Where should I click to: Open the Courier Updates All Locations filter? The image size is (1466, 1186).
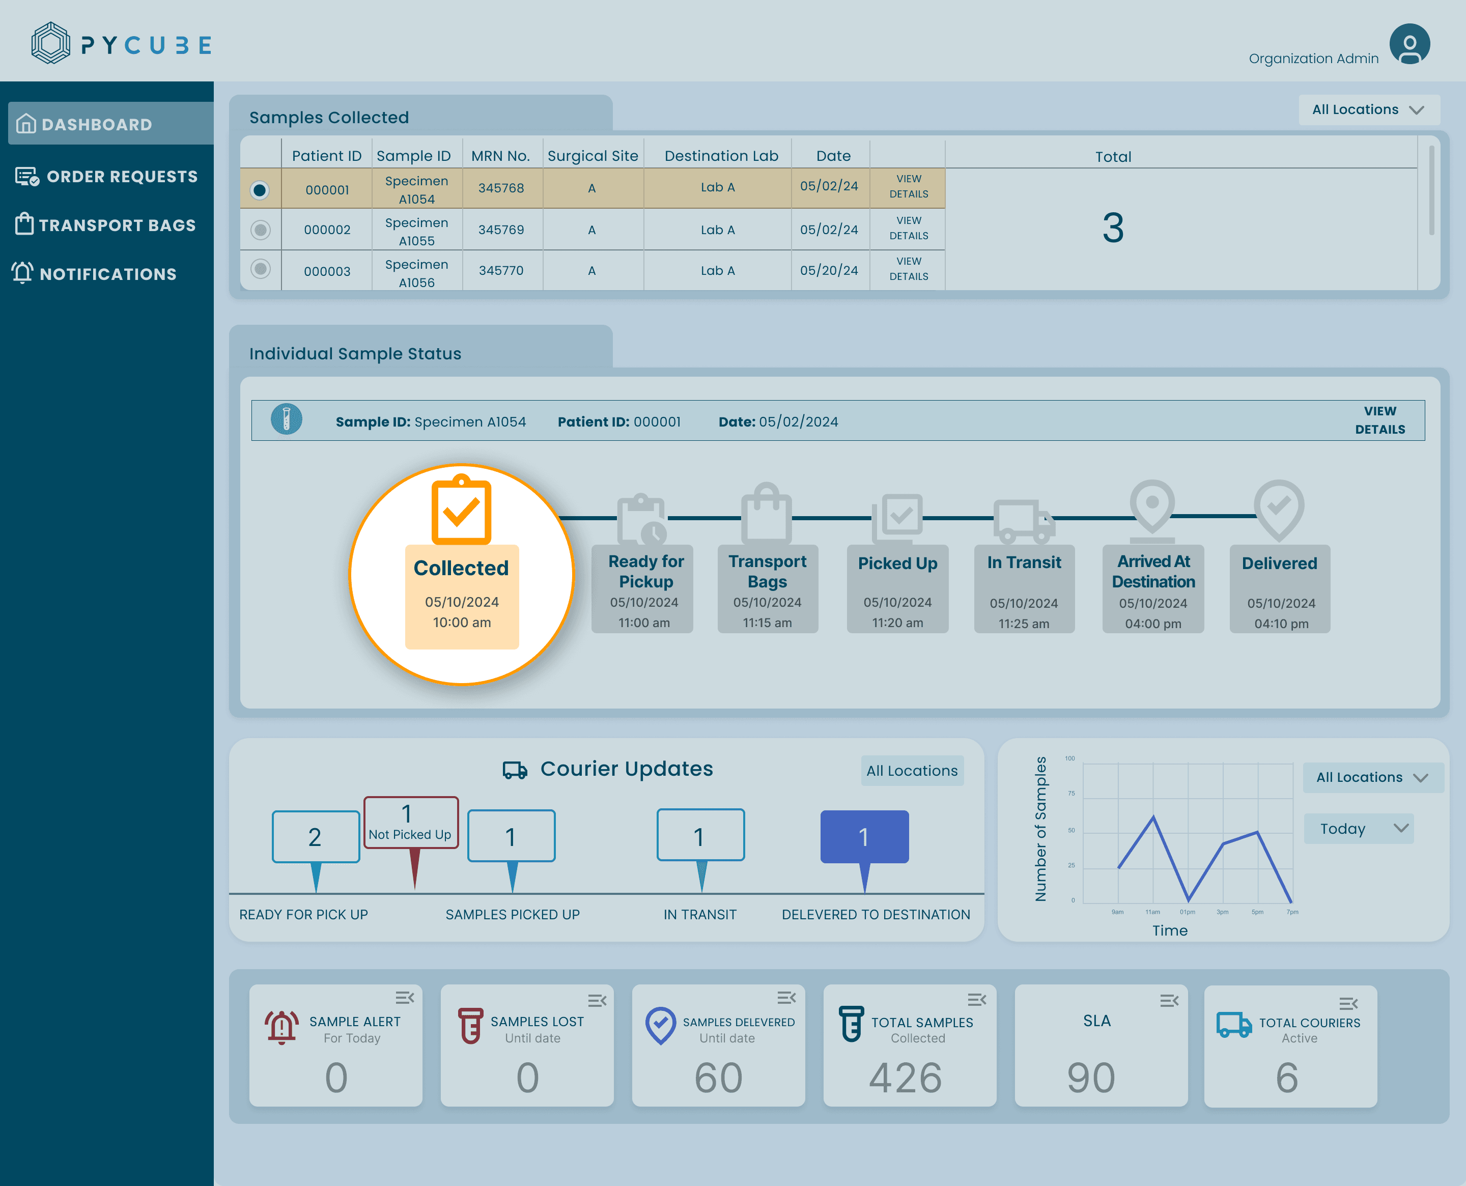912,770
